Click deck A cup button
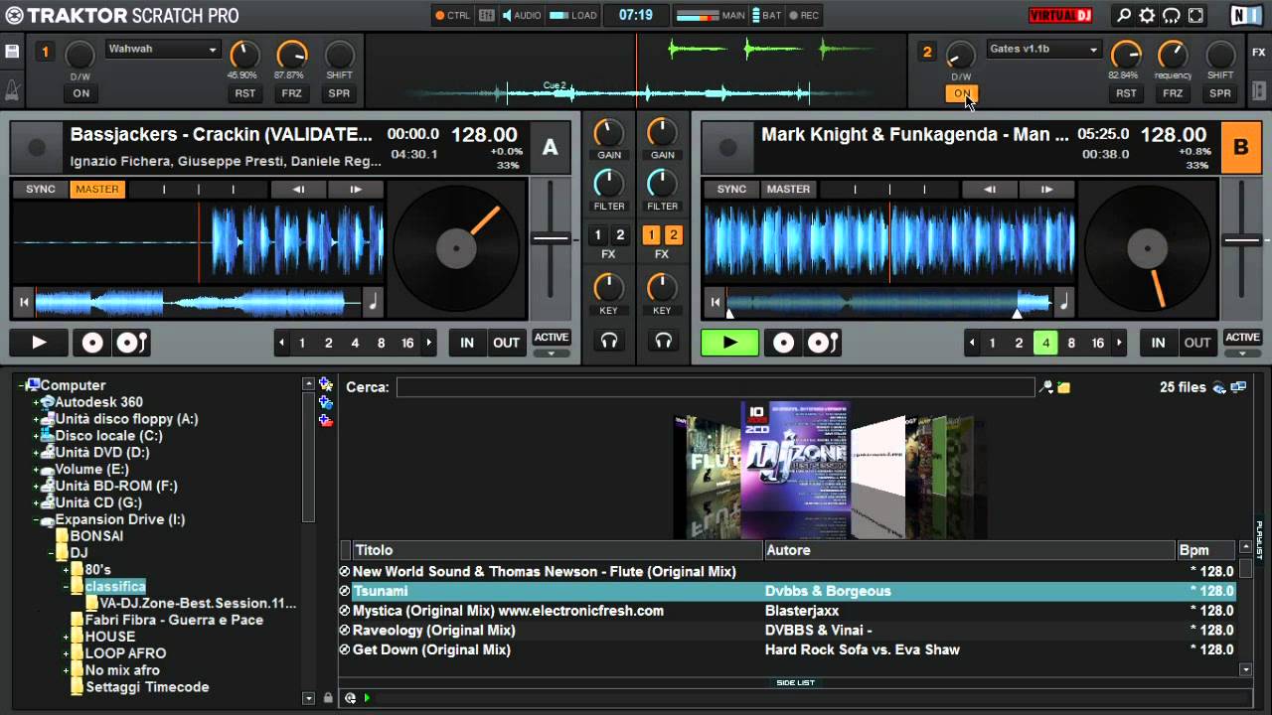 tap(131, 343)
